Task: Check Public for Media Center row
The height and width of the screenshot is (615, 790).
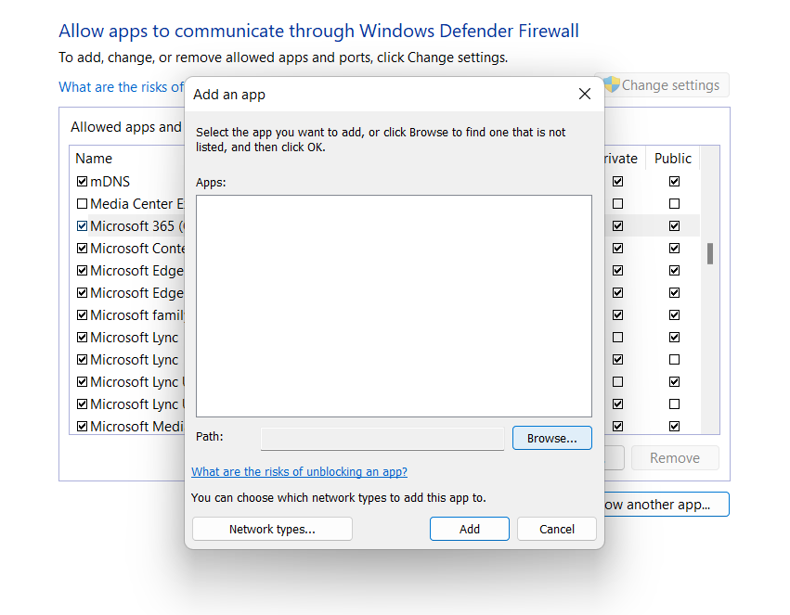Action: pos(674,204)
